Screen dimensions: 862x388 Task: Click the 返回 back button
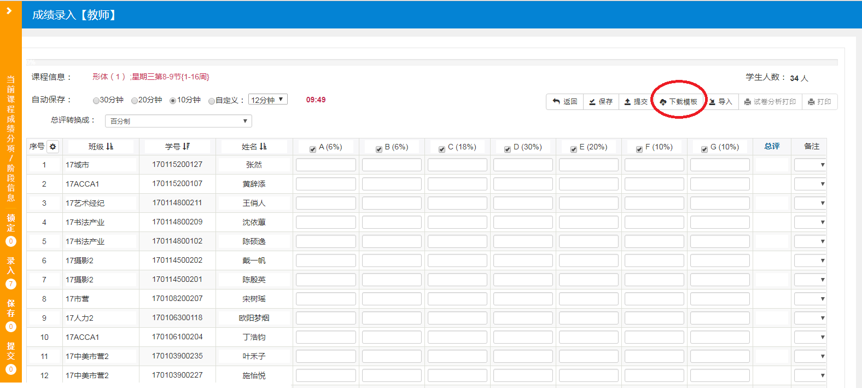564,102
